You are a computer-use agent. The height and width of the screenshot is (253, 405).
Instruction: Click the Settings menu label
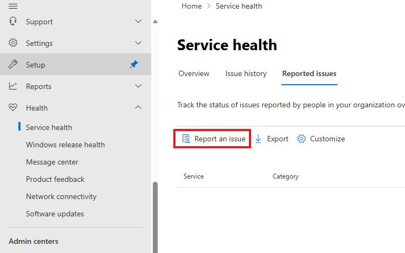coord(39,43)
